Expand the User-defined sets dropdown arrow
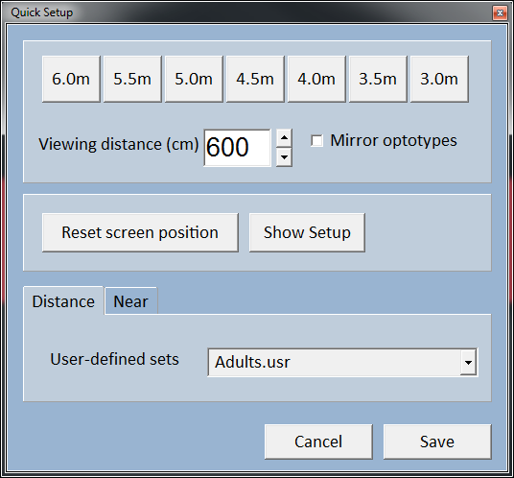Screen dimensions: 514x478 (468, 362)
